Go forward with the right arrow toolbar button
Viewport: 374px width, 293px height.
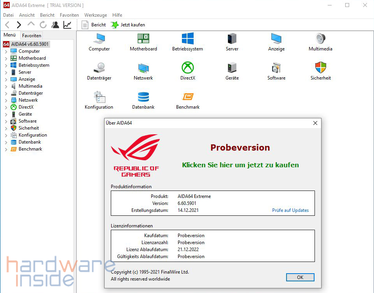pos(19,25)
